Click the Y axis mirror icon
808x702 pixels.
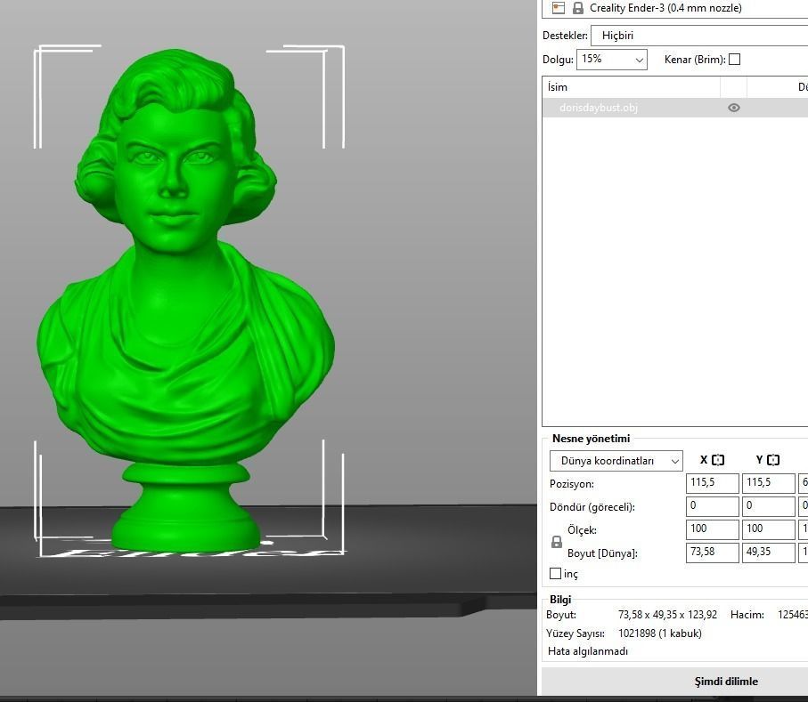[x=773, y=460]
